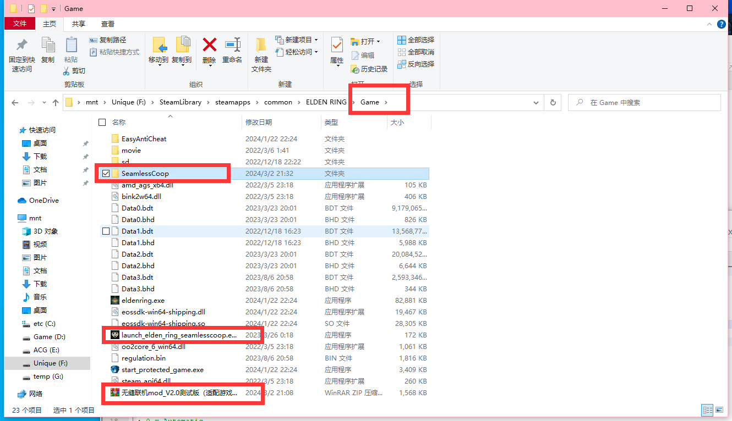Click the Back navigation arrow

(x=15, y=103)
